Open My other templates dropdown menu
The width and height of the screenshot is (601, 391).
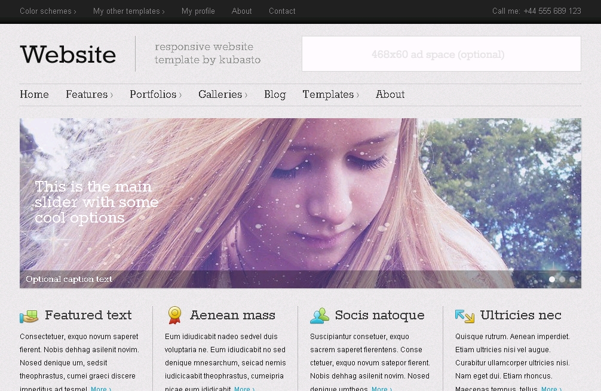pyautogui.click(x=128, y=11)
